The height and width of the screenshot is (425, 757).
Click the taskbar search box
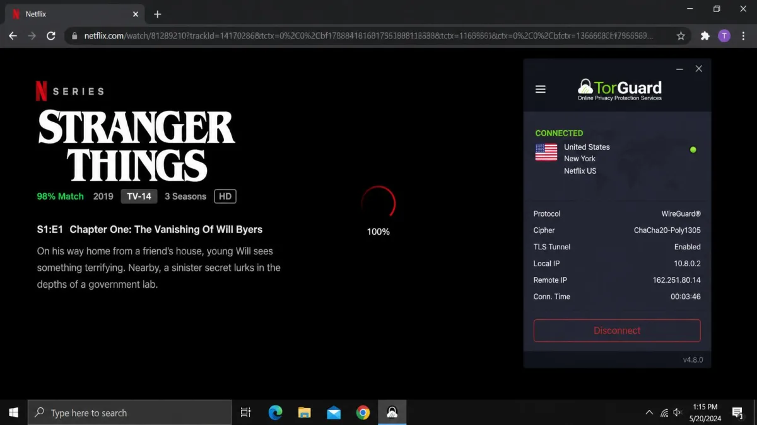tap(129, 412)
